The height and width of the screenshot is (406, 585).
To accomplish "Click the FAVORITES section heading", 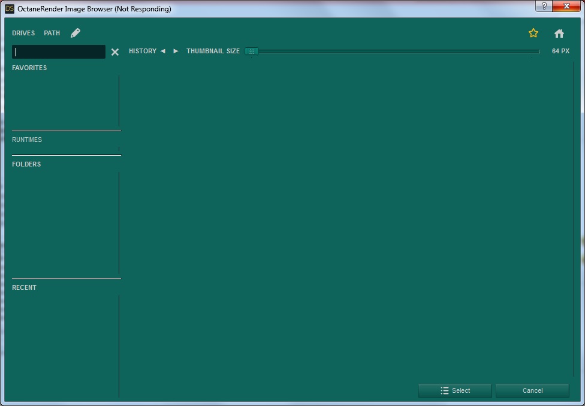I will tap(29, 68).
